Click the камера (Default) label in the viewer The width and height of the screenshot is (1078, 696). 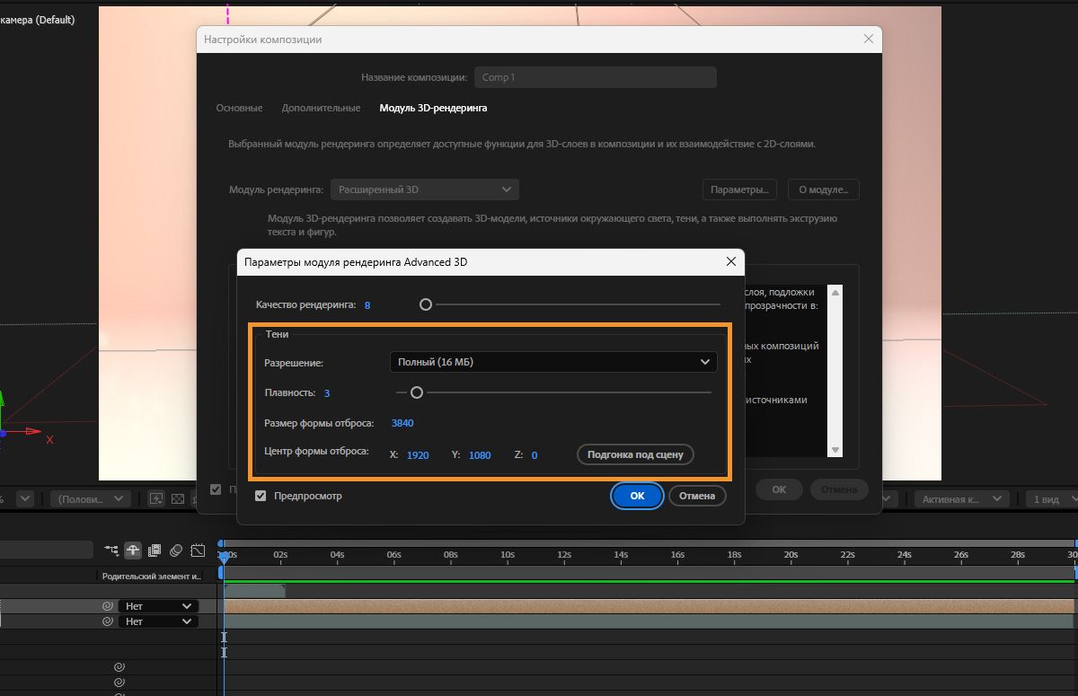tap(38, 20)
